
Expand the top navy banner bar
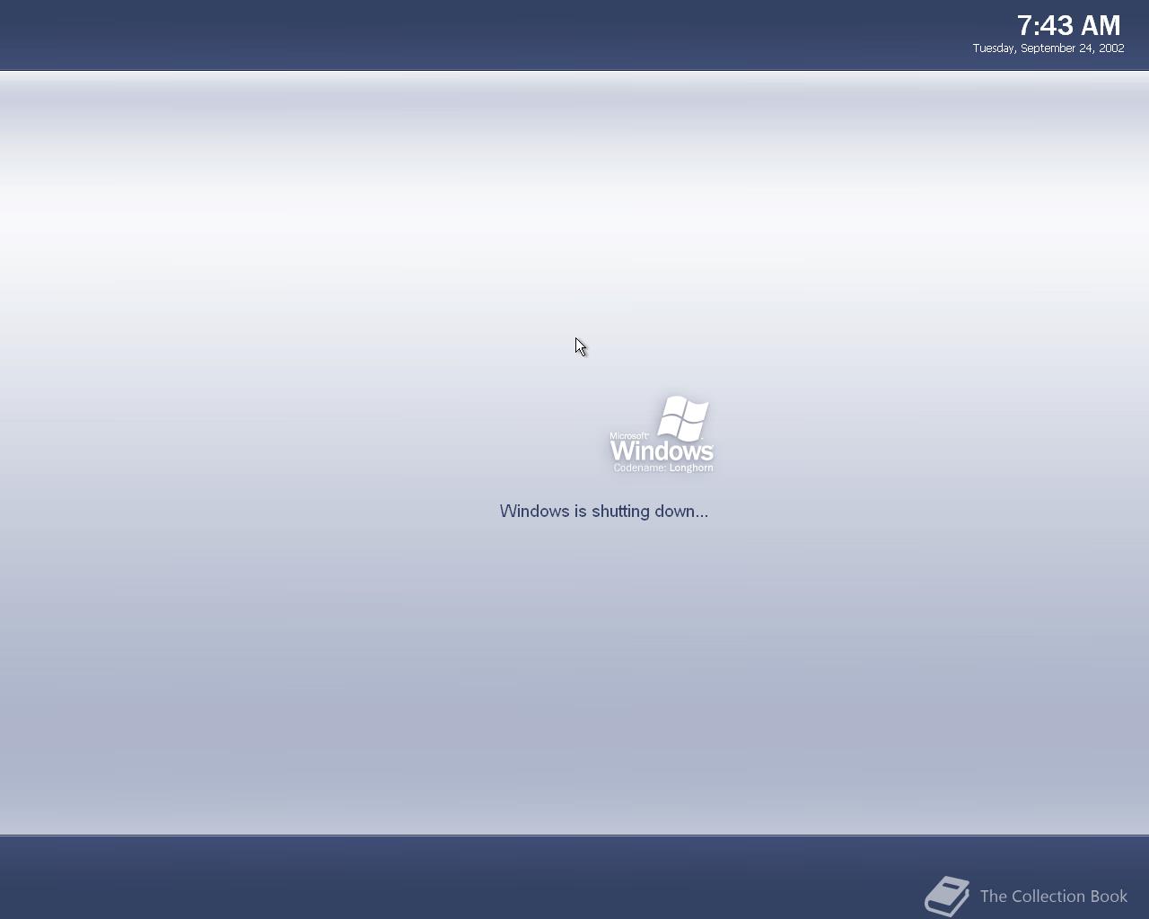(574, 34)
